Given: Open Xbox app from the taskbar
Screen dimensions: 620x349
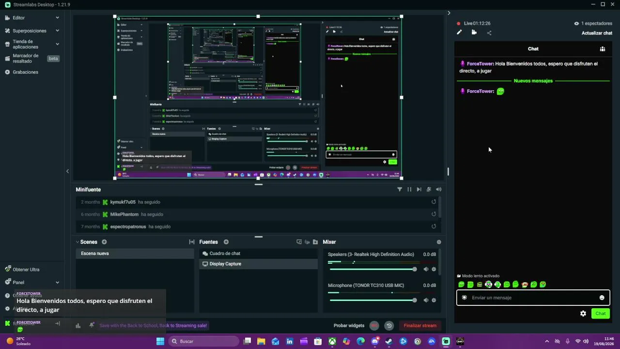Looking at the screenshot, I should point(332,341).
